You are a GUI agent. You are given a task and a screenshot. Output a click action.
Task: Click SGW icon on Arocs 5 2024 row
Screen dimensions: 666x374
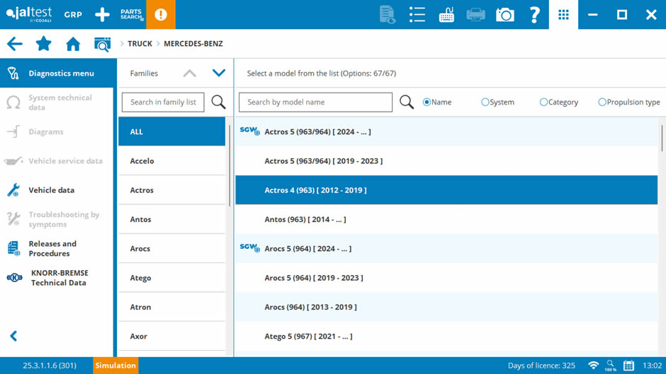(249, 247)
